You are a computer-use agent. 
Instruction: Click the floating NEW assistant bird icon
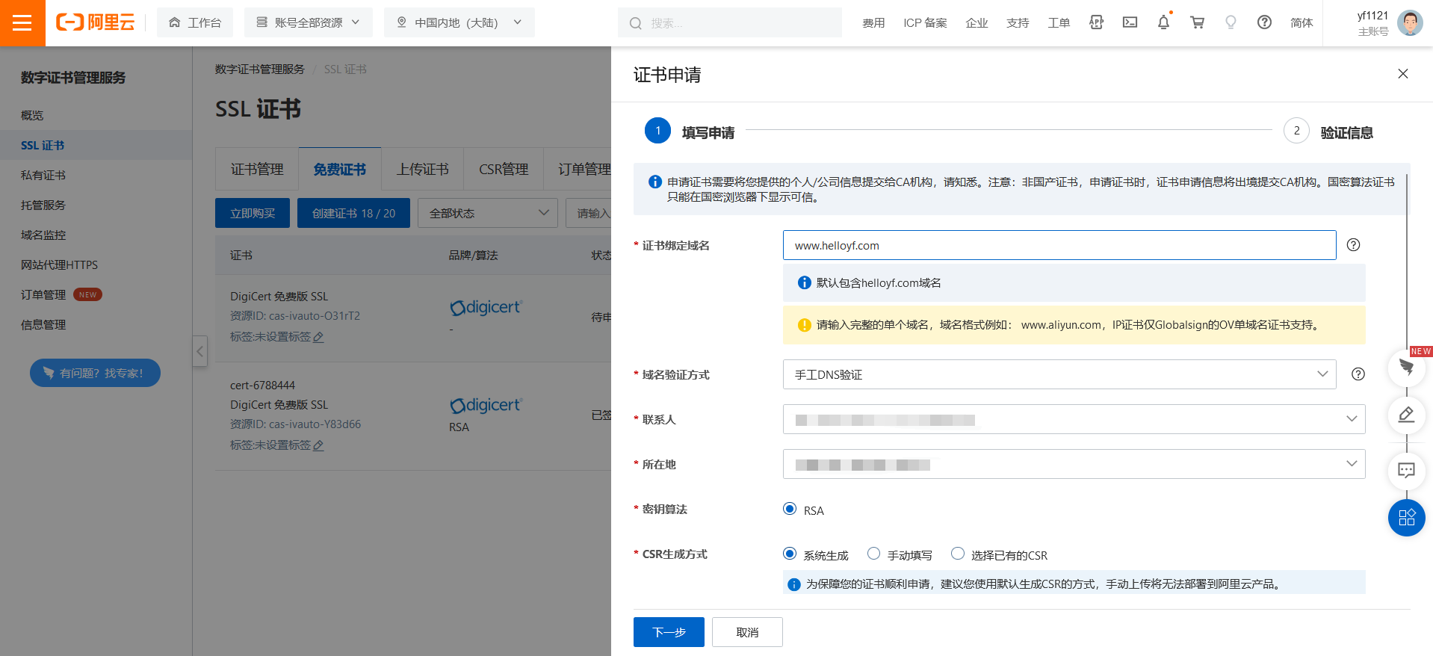(x=1406, y=367)
